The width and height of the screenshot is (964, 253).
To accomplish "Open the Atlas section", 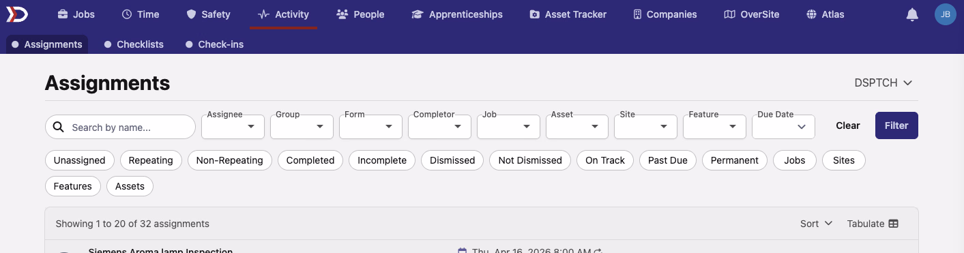I will [825, 14].
